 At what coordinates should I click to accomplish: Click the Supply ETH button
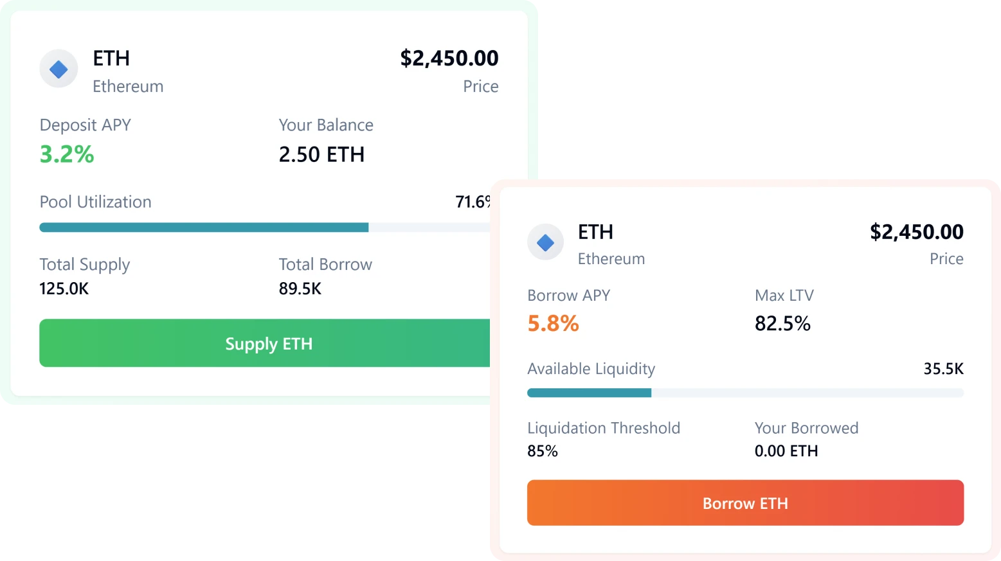(269, 343)
